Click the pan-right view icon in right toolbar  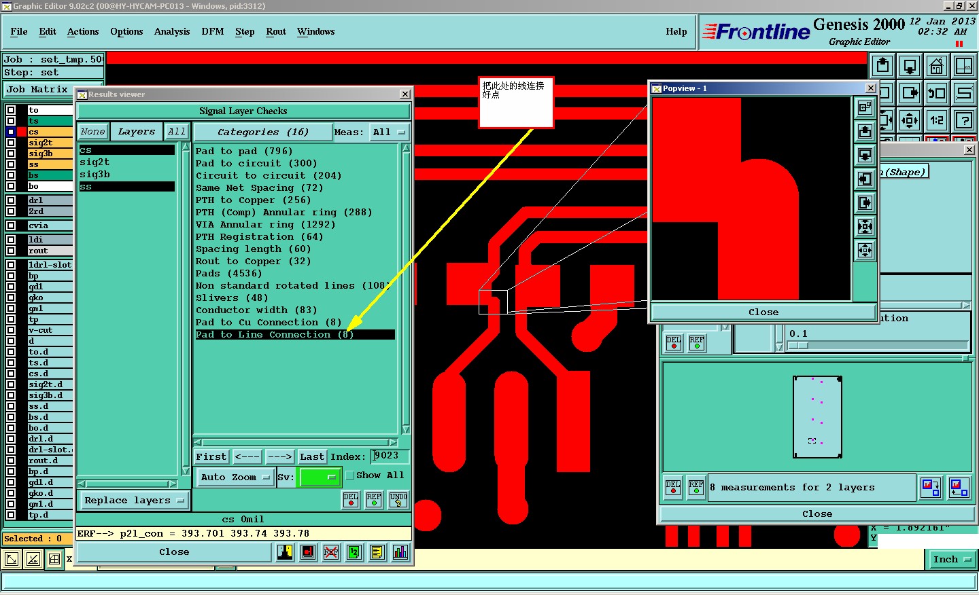(x=910, y=93)
